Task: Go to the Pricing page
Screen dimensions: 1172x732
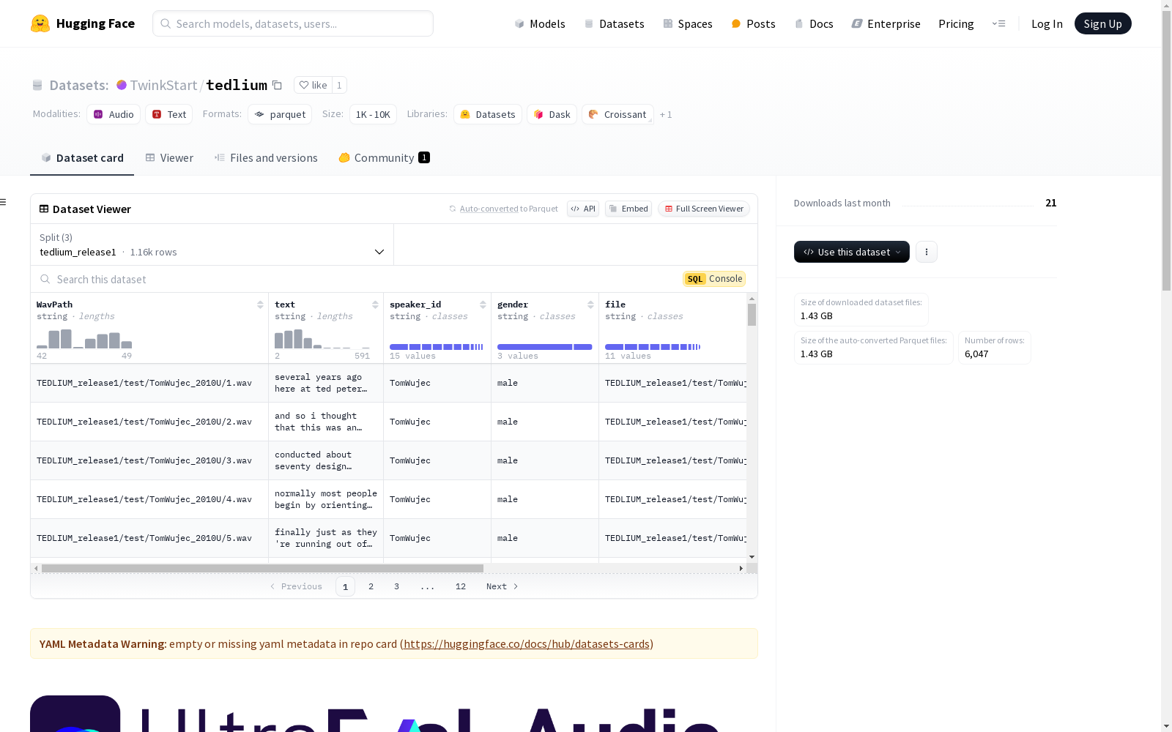Action: click(956, 23)
